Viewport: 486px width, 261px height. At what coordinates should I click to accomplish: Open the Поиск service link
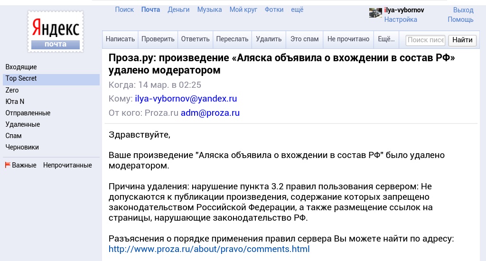[x=124, y=9]
